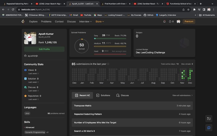Open the GitHub bookmark
This screenshot has height=136, width=217.
148,15
